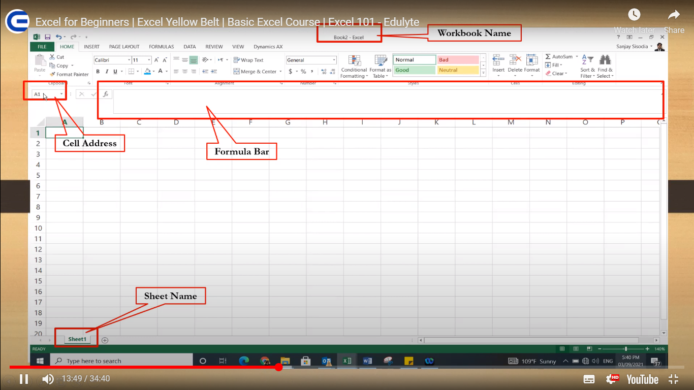Click the Format Painter icon
Image resolution: width=694 pixels, height=390 pixels.
coord(52,74)
